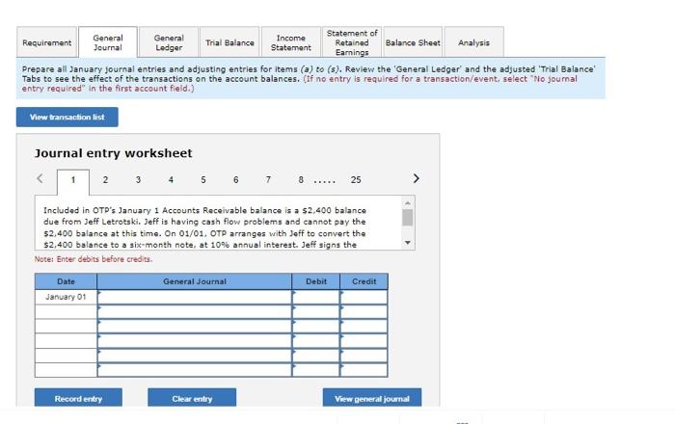This screenshot has width=675, height=424.
Task: Open account dropdown in fifth journal row
Action: (195, 356)
